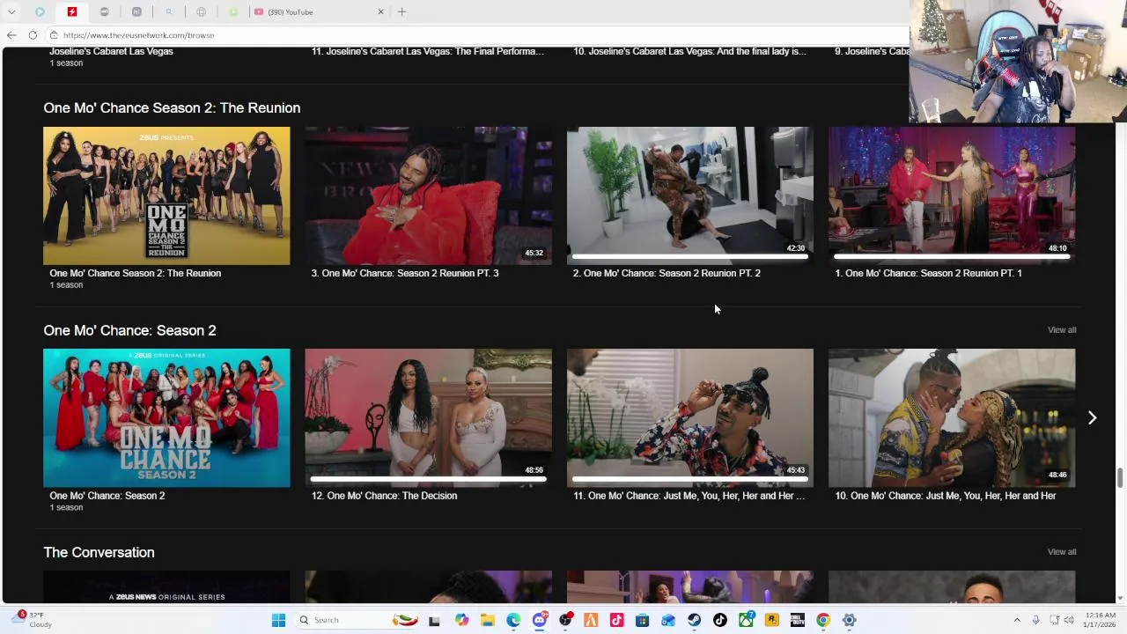Open the '1. One Mo' Chance: Season 2 Reunion PT. 1' title link
The image size is (1127, 634).
[x=928, y=273]
